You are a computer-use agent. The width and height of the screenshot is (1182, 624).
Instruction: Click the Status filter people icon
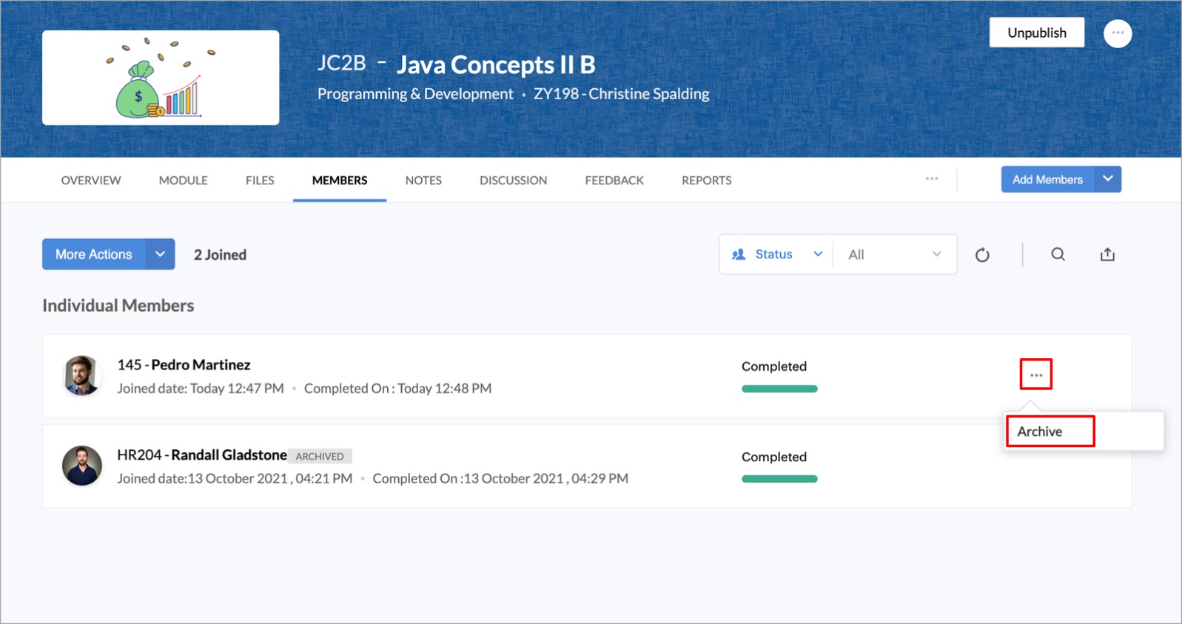pos(739,255)
